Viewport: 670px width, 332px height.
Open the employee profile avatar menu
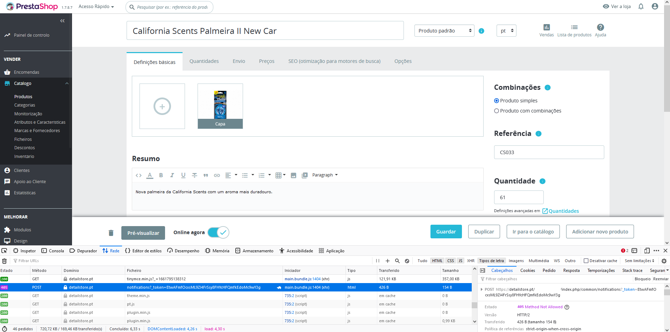tap(655, 6)
